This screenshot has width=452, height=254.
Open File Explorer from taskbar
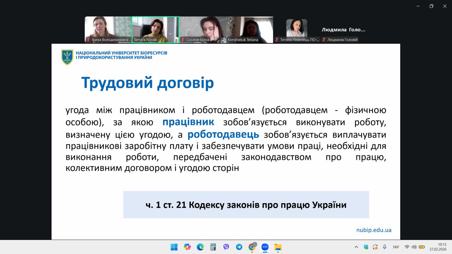tap(278, 247)
